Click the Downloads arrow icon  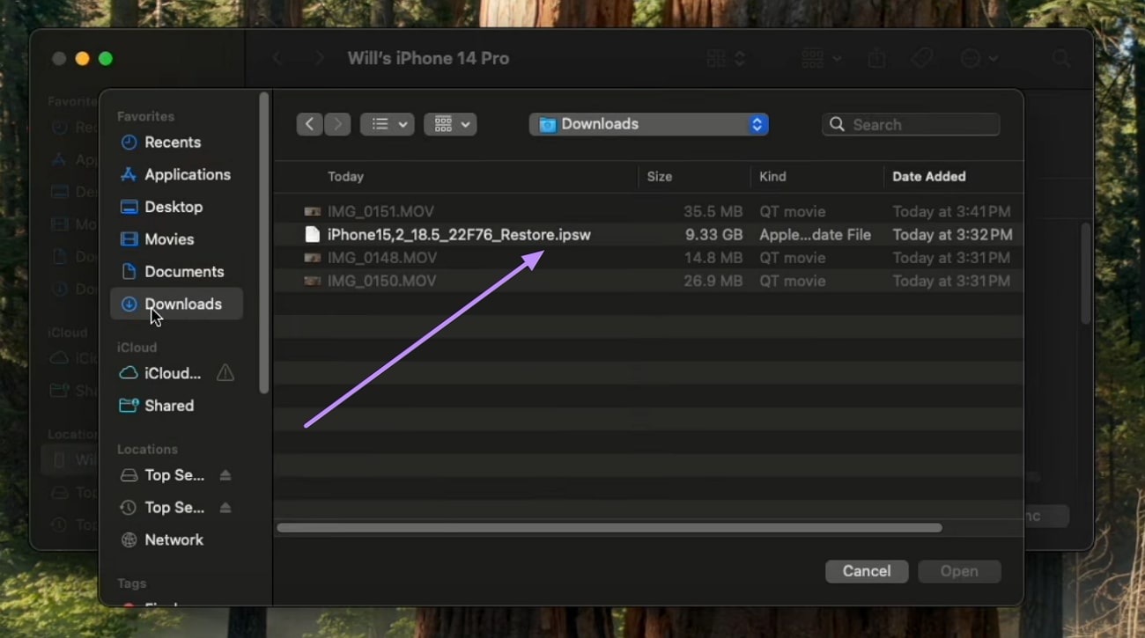[x=129, y=304]
